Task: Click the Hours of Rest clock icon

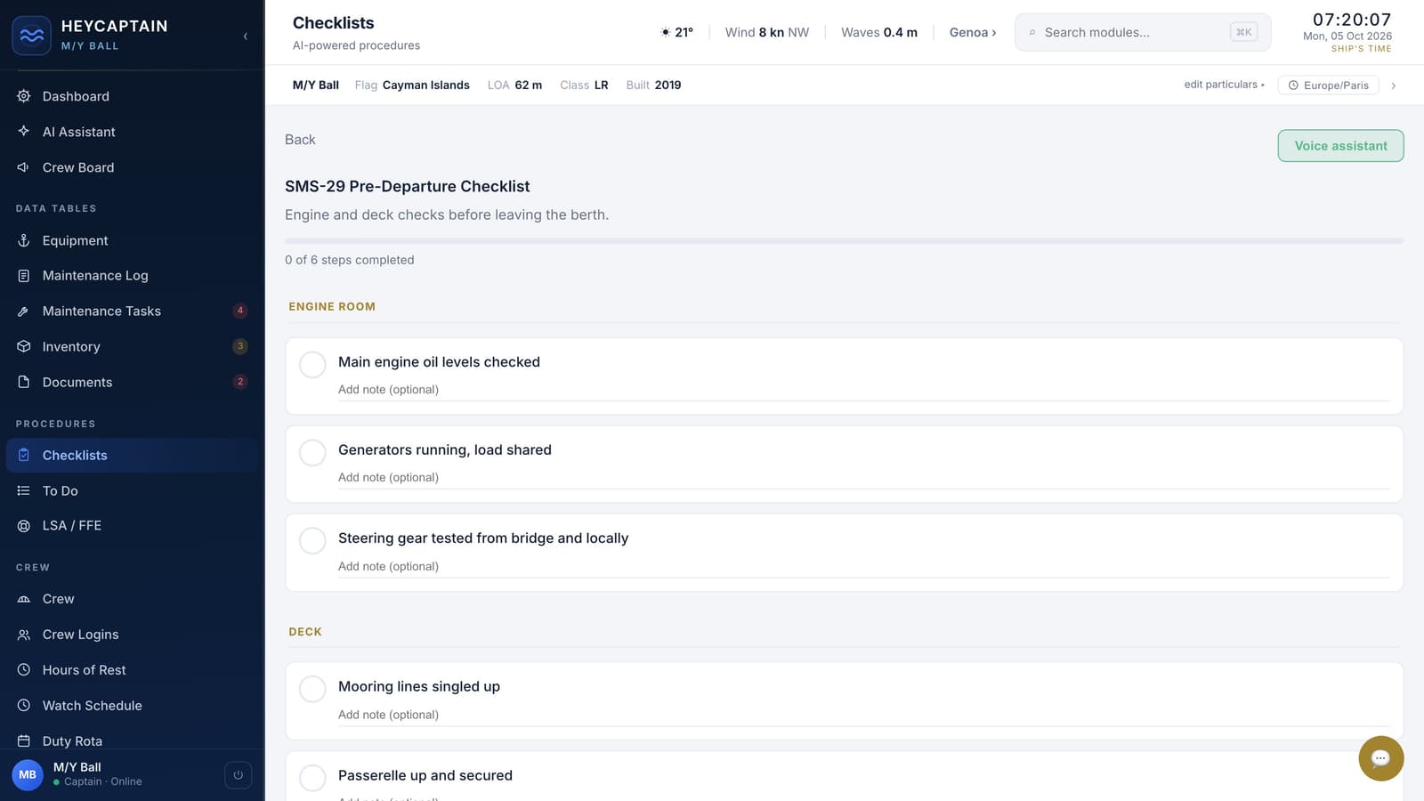Action: click(24, 670)
